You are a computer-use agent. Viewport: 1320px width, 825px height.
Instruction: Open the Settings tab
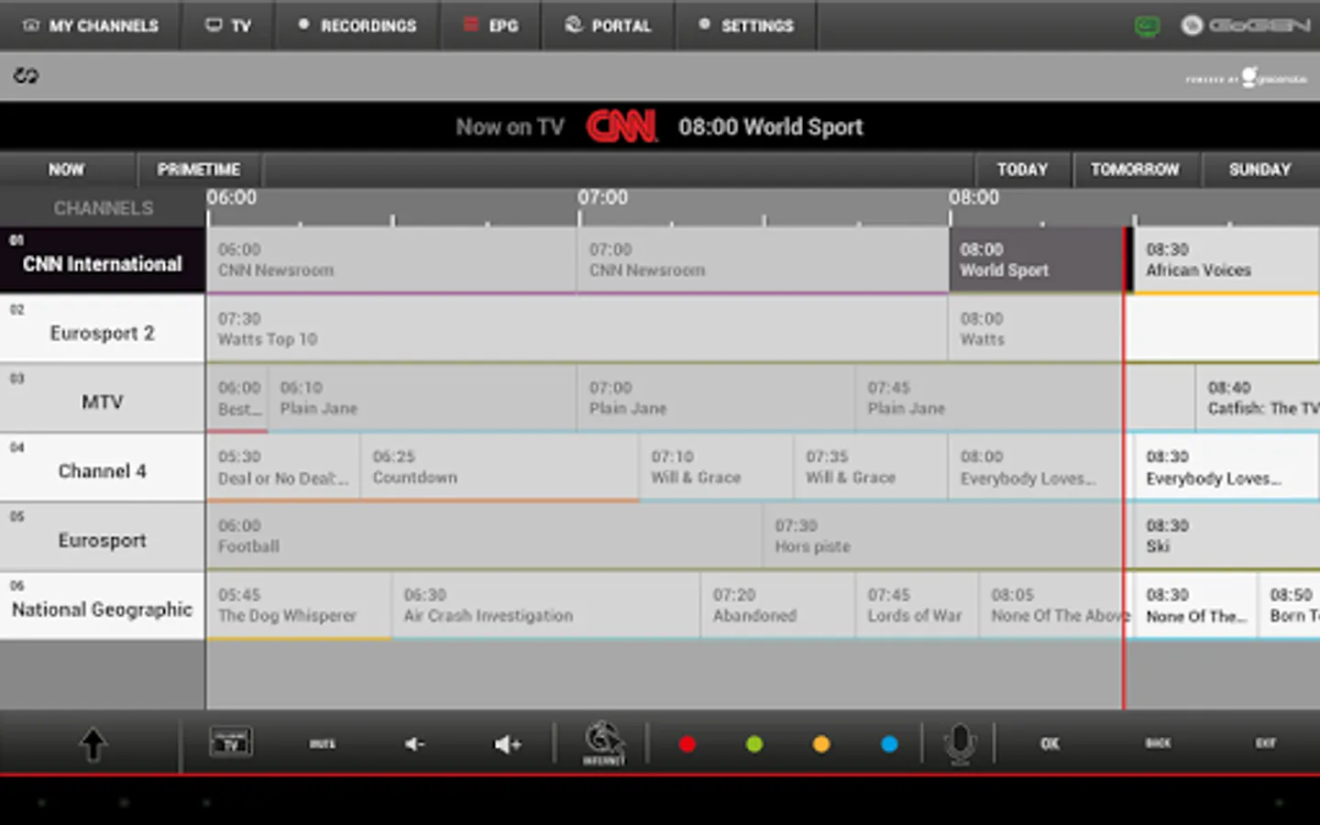pyautogui.click(x=745, y=26)
